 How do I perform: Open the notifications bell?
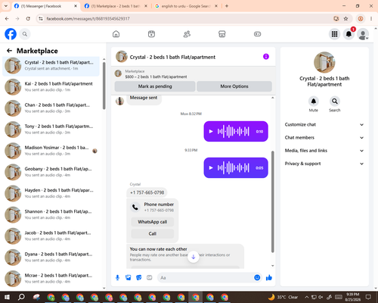click(349, 34)
